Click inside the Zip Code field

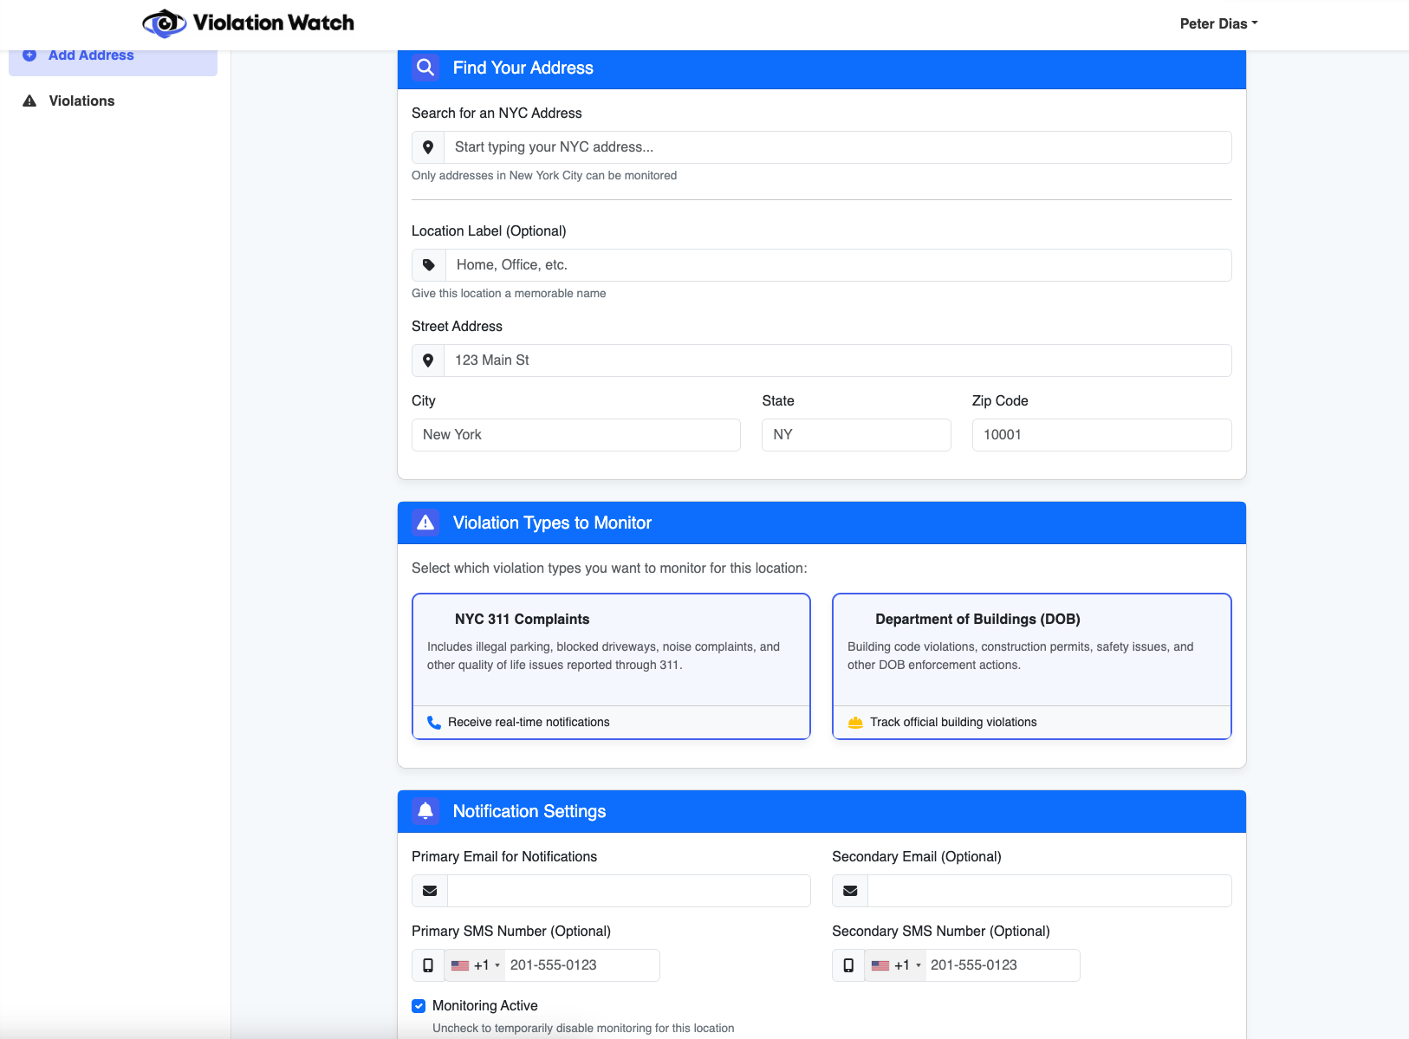[x=1101, y=434]
